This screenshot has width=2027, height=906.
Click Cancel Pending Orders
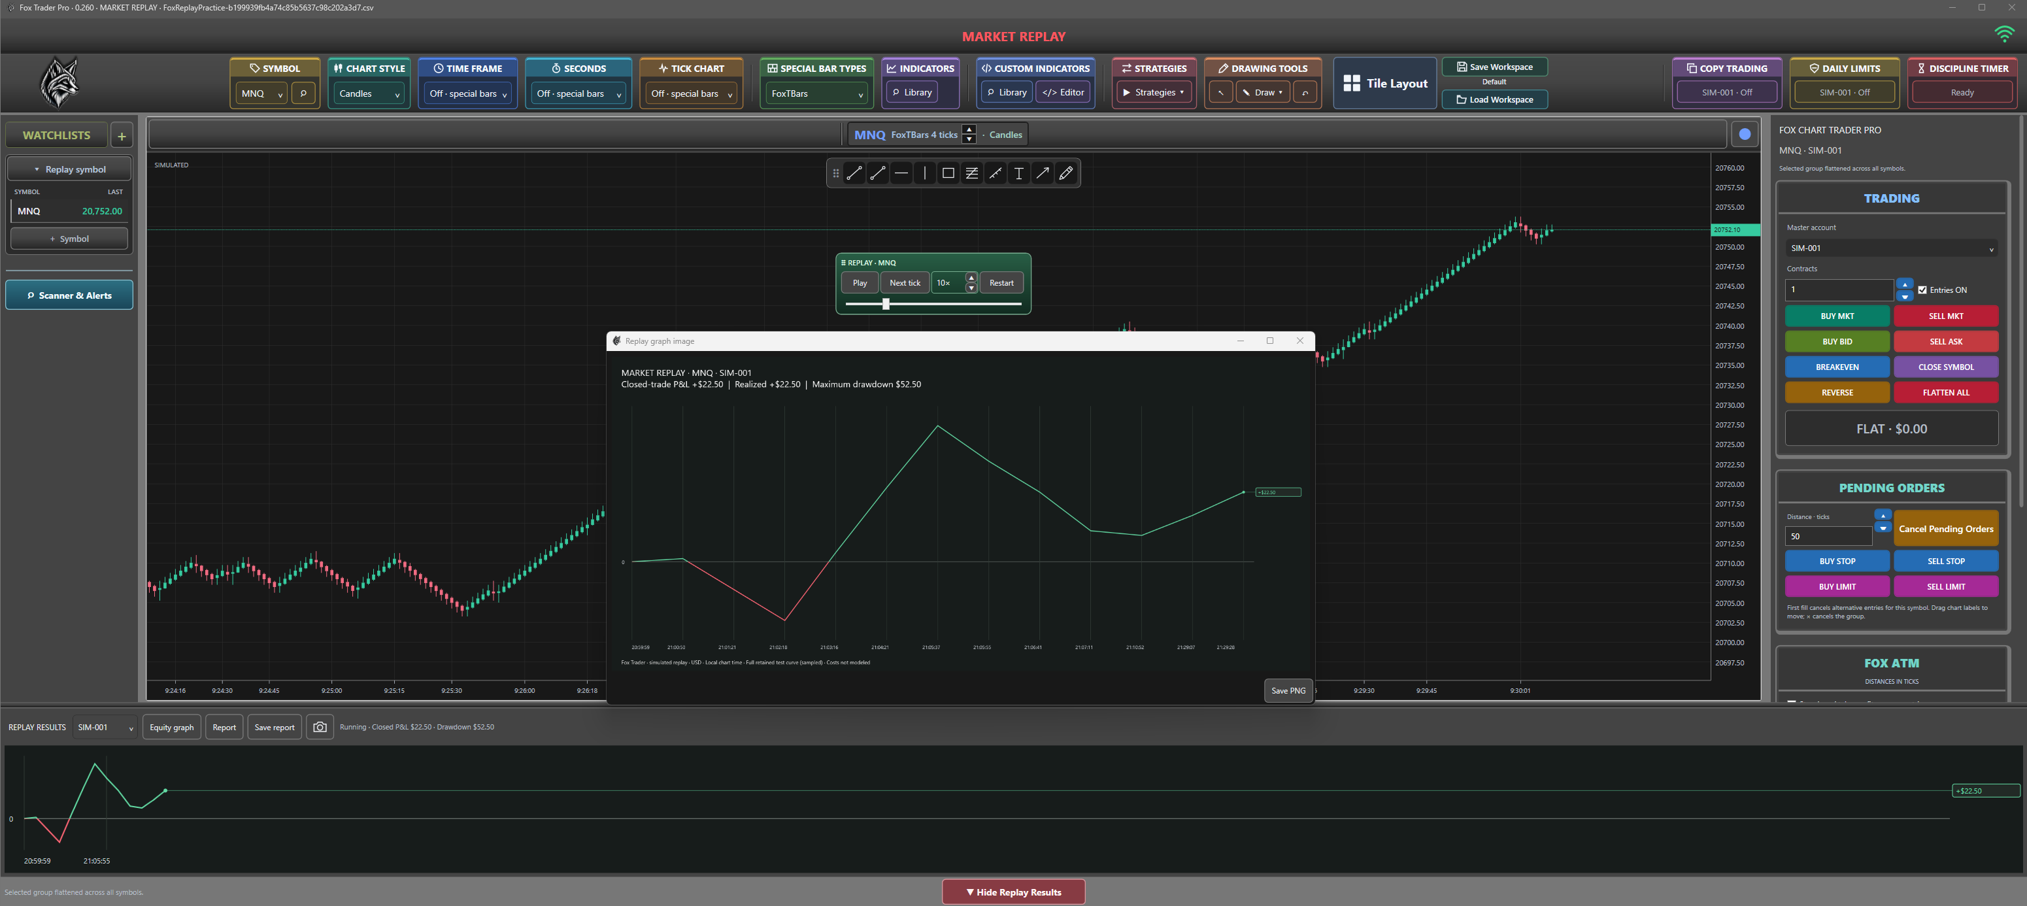point(1945,529)
